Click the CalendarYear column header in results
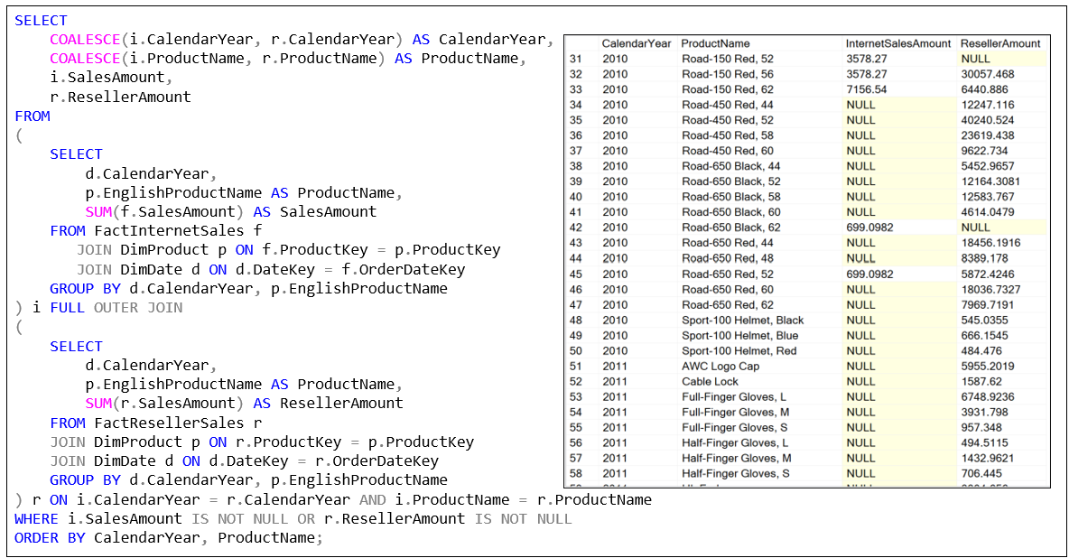 (636, 43)
